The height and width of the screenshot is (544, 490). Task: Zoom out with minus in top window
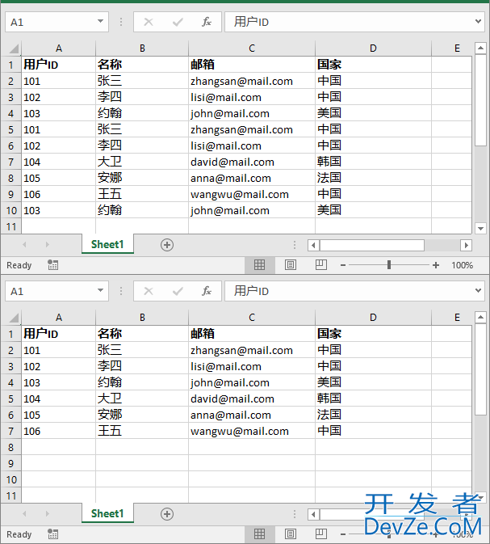pos(343,265)
